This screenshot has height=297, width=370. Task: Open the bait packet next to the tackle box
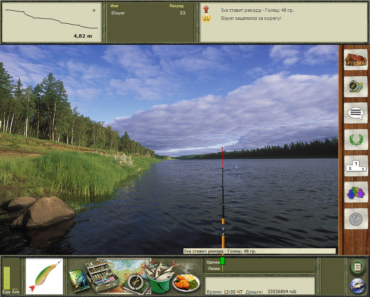(x=78, y=280)
